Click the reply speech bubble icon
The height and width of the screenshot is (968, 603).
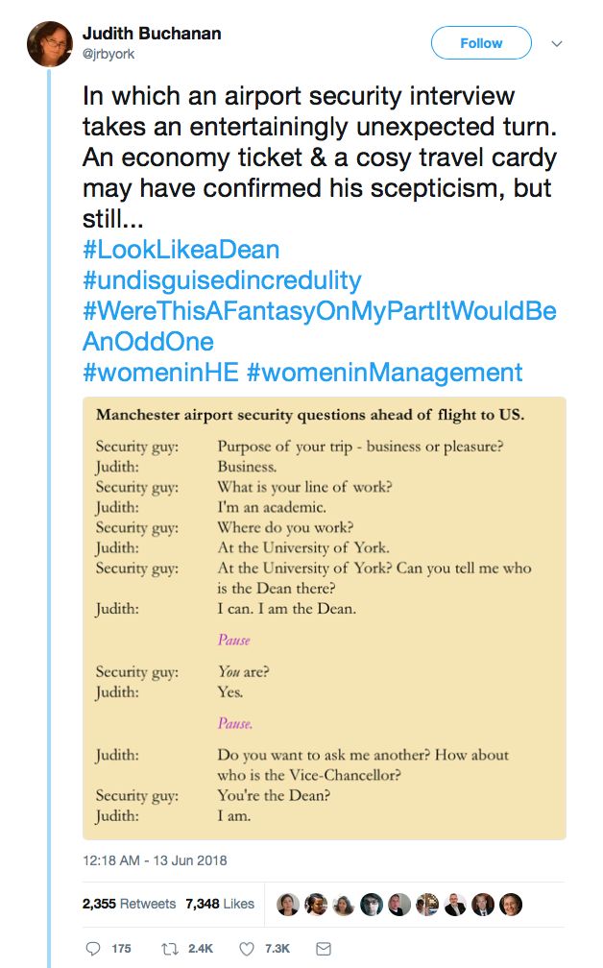[93, 948]
